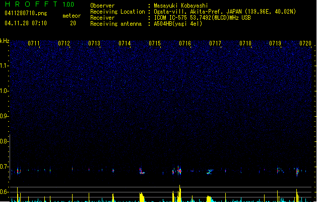317x202 pixels.
Task: Click the 0719 time marker
Action: click(x=275, y=43)
